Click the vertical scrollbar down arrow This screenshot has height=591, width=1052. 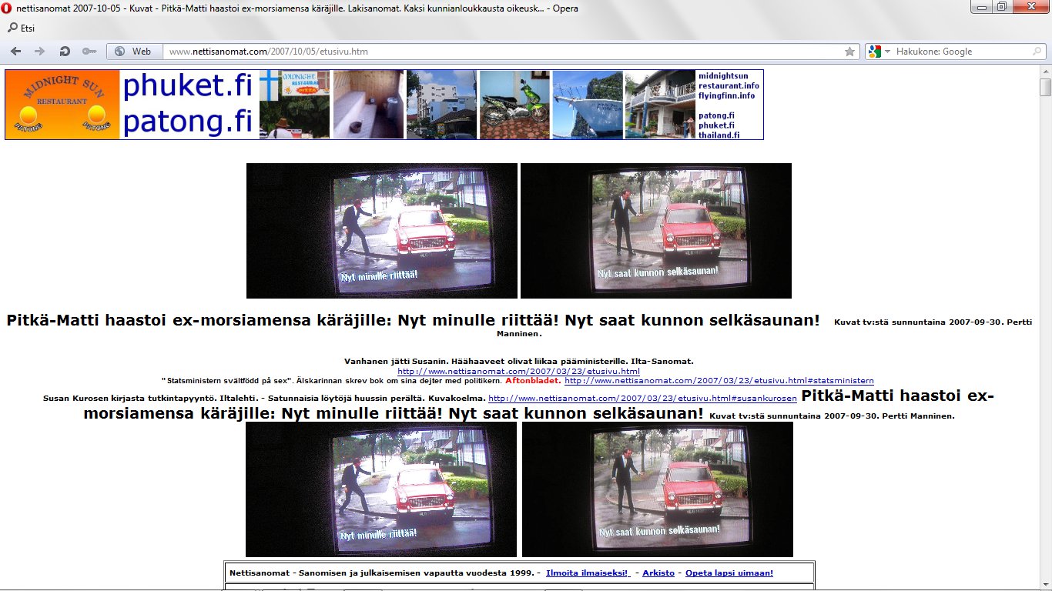(1045, 585)
